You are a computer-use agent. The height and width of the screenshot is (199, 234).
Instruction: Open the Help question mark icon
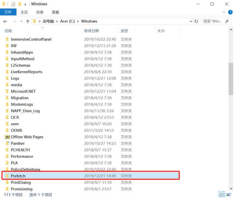[x=230, y=12]
